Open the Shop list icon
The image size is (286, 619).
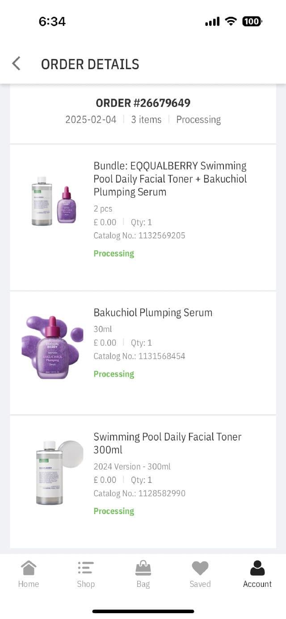point(85,568)
